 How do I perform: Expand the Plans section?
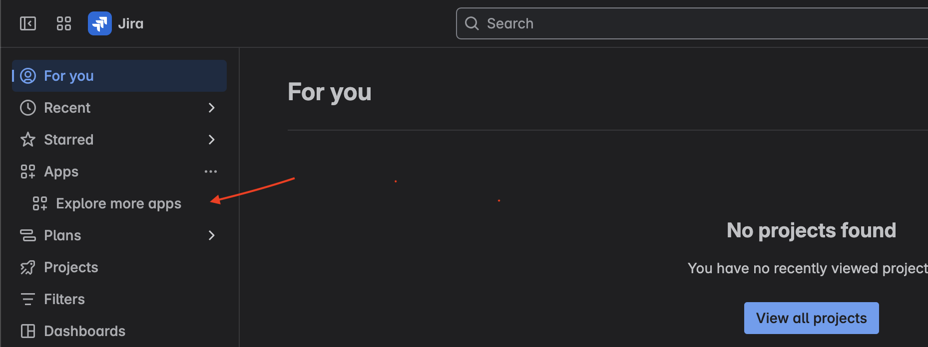[x=211, y=235]
